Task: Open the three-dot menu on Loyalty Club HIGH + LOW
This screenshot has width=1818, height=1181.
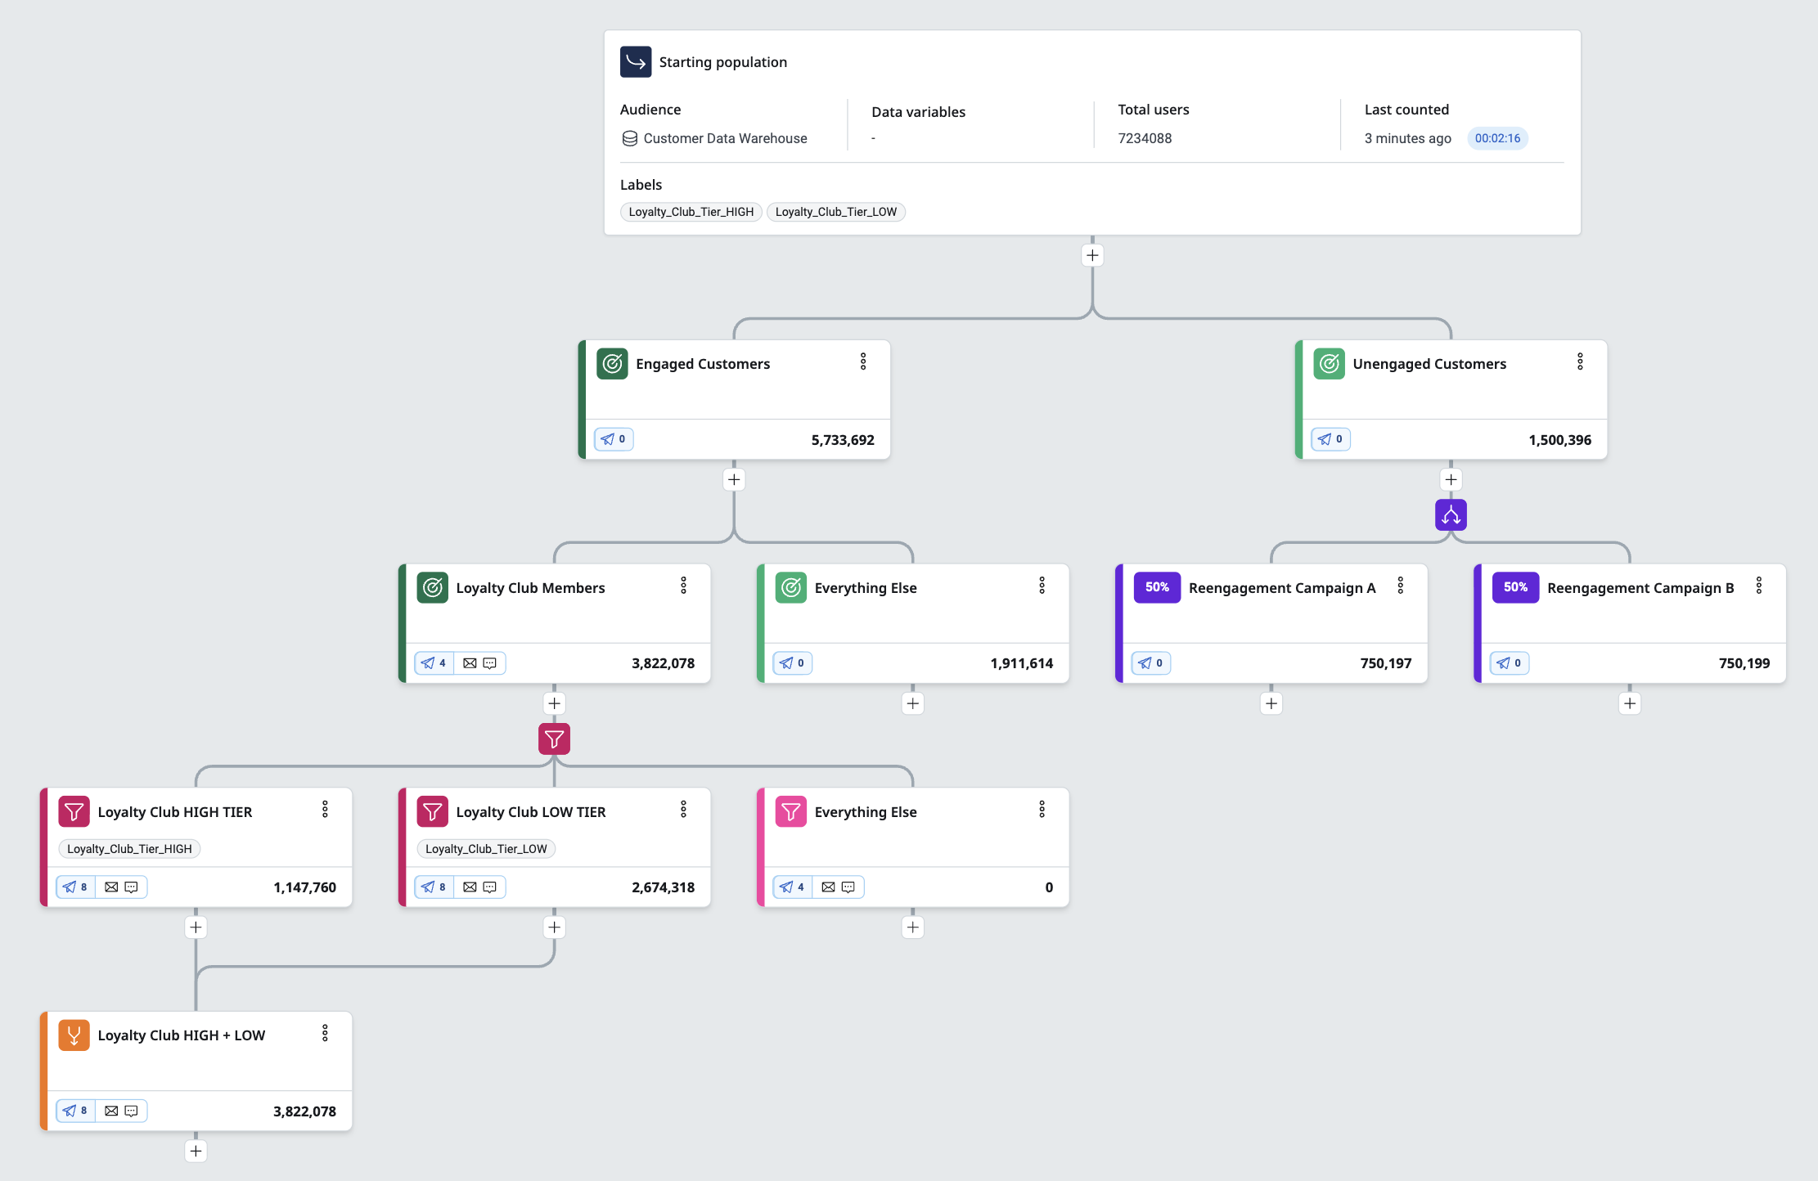Action: (x=325, y=1033)
